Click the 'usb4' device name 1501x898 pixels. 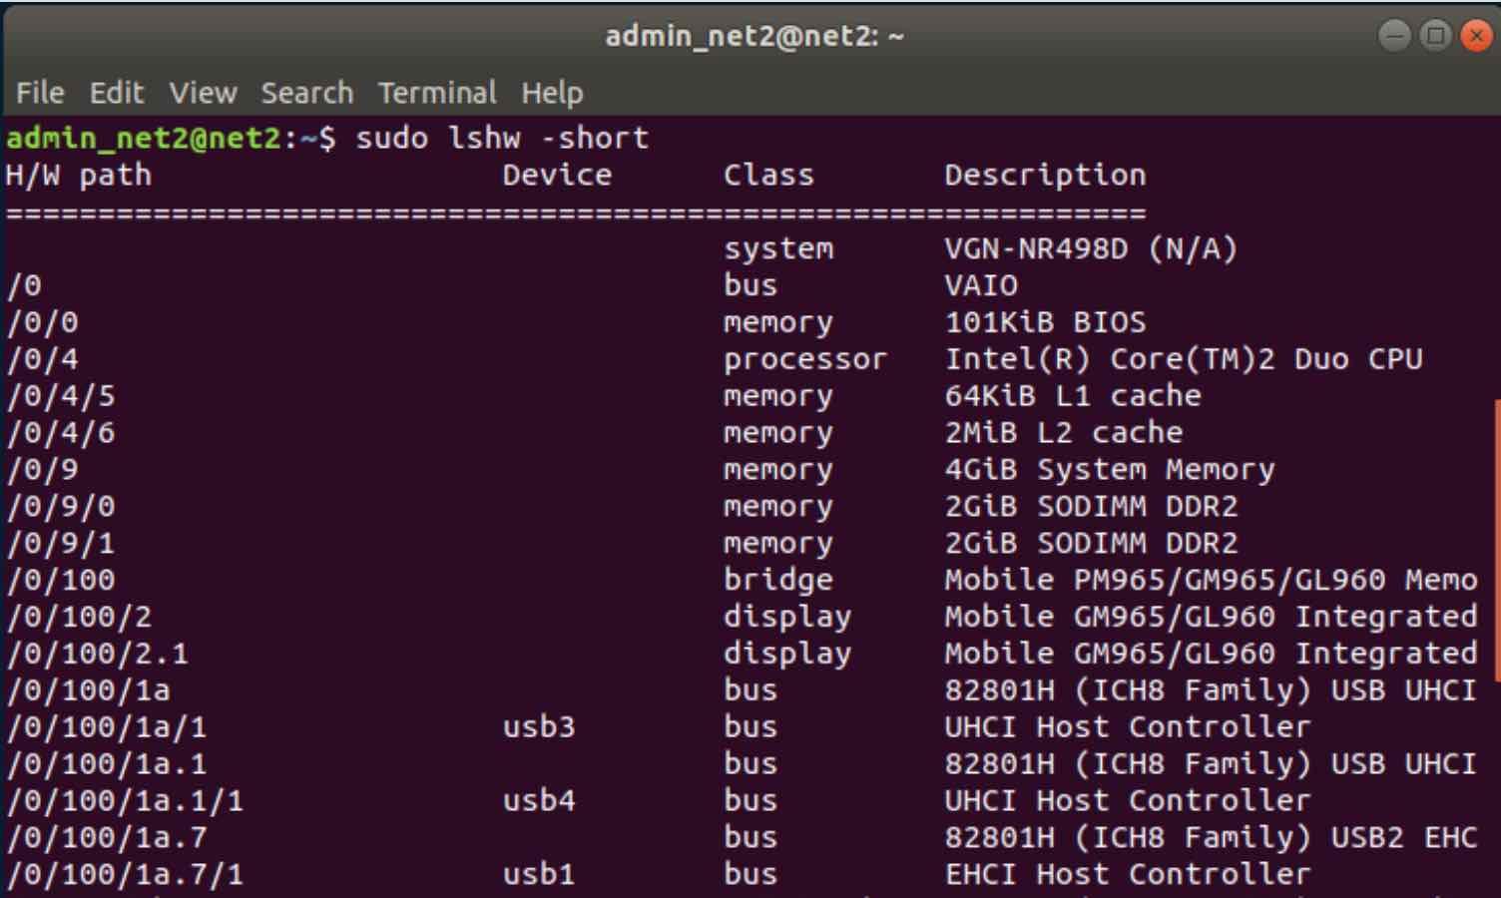[539, 801]
